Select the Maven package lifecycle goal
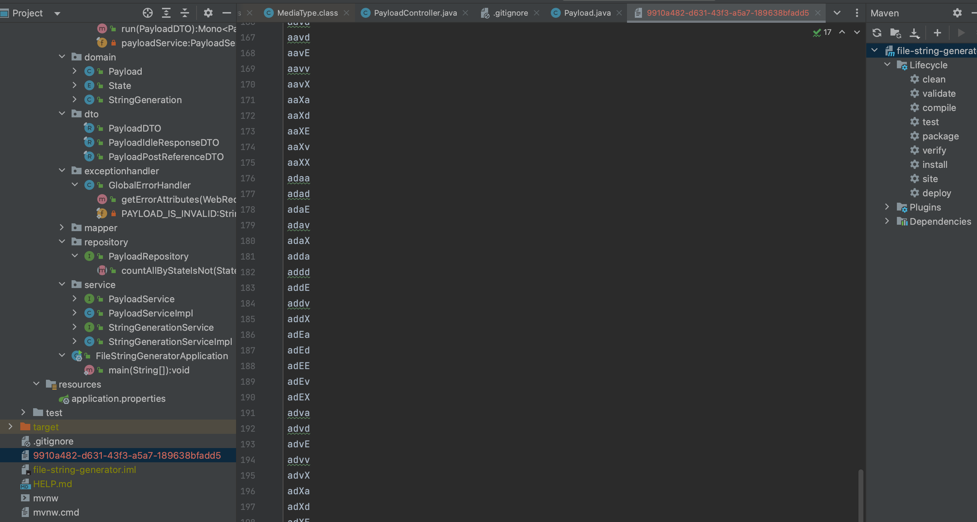 pos(940,136)
